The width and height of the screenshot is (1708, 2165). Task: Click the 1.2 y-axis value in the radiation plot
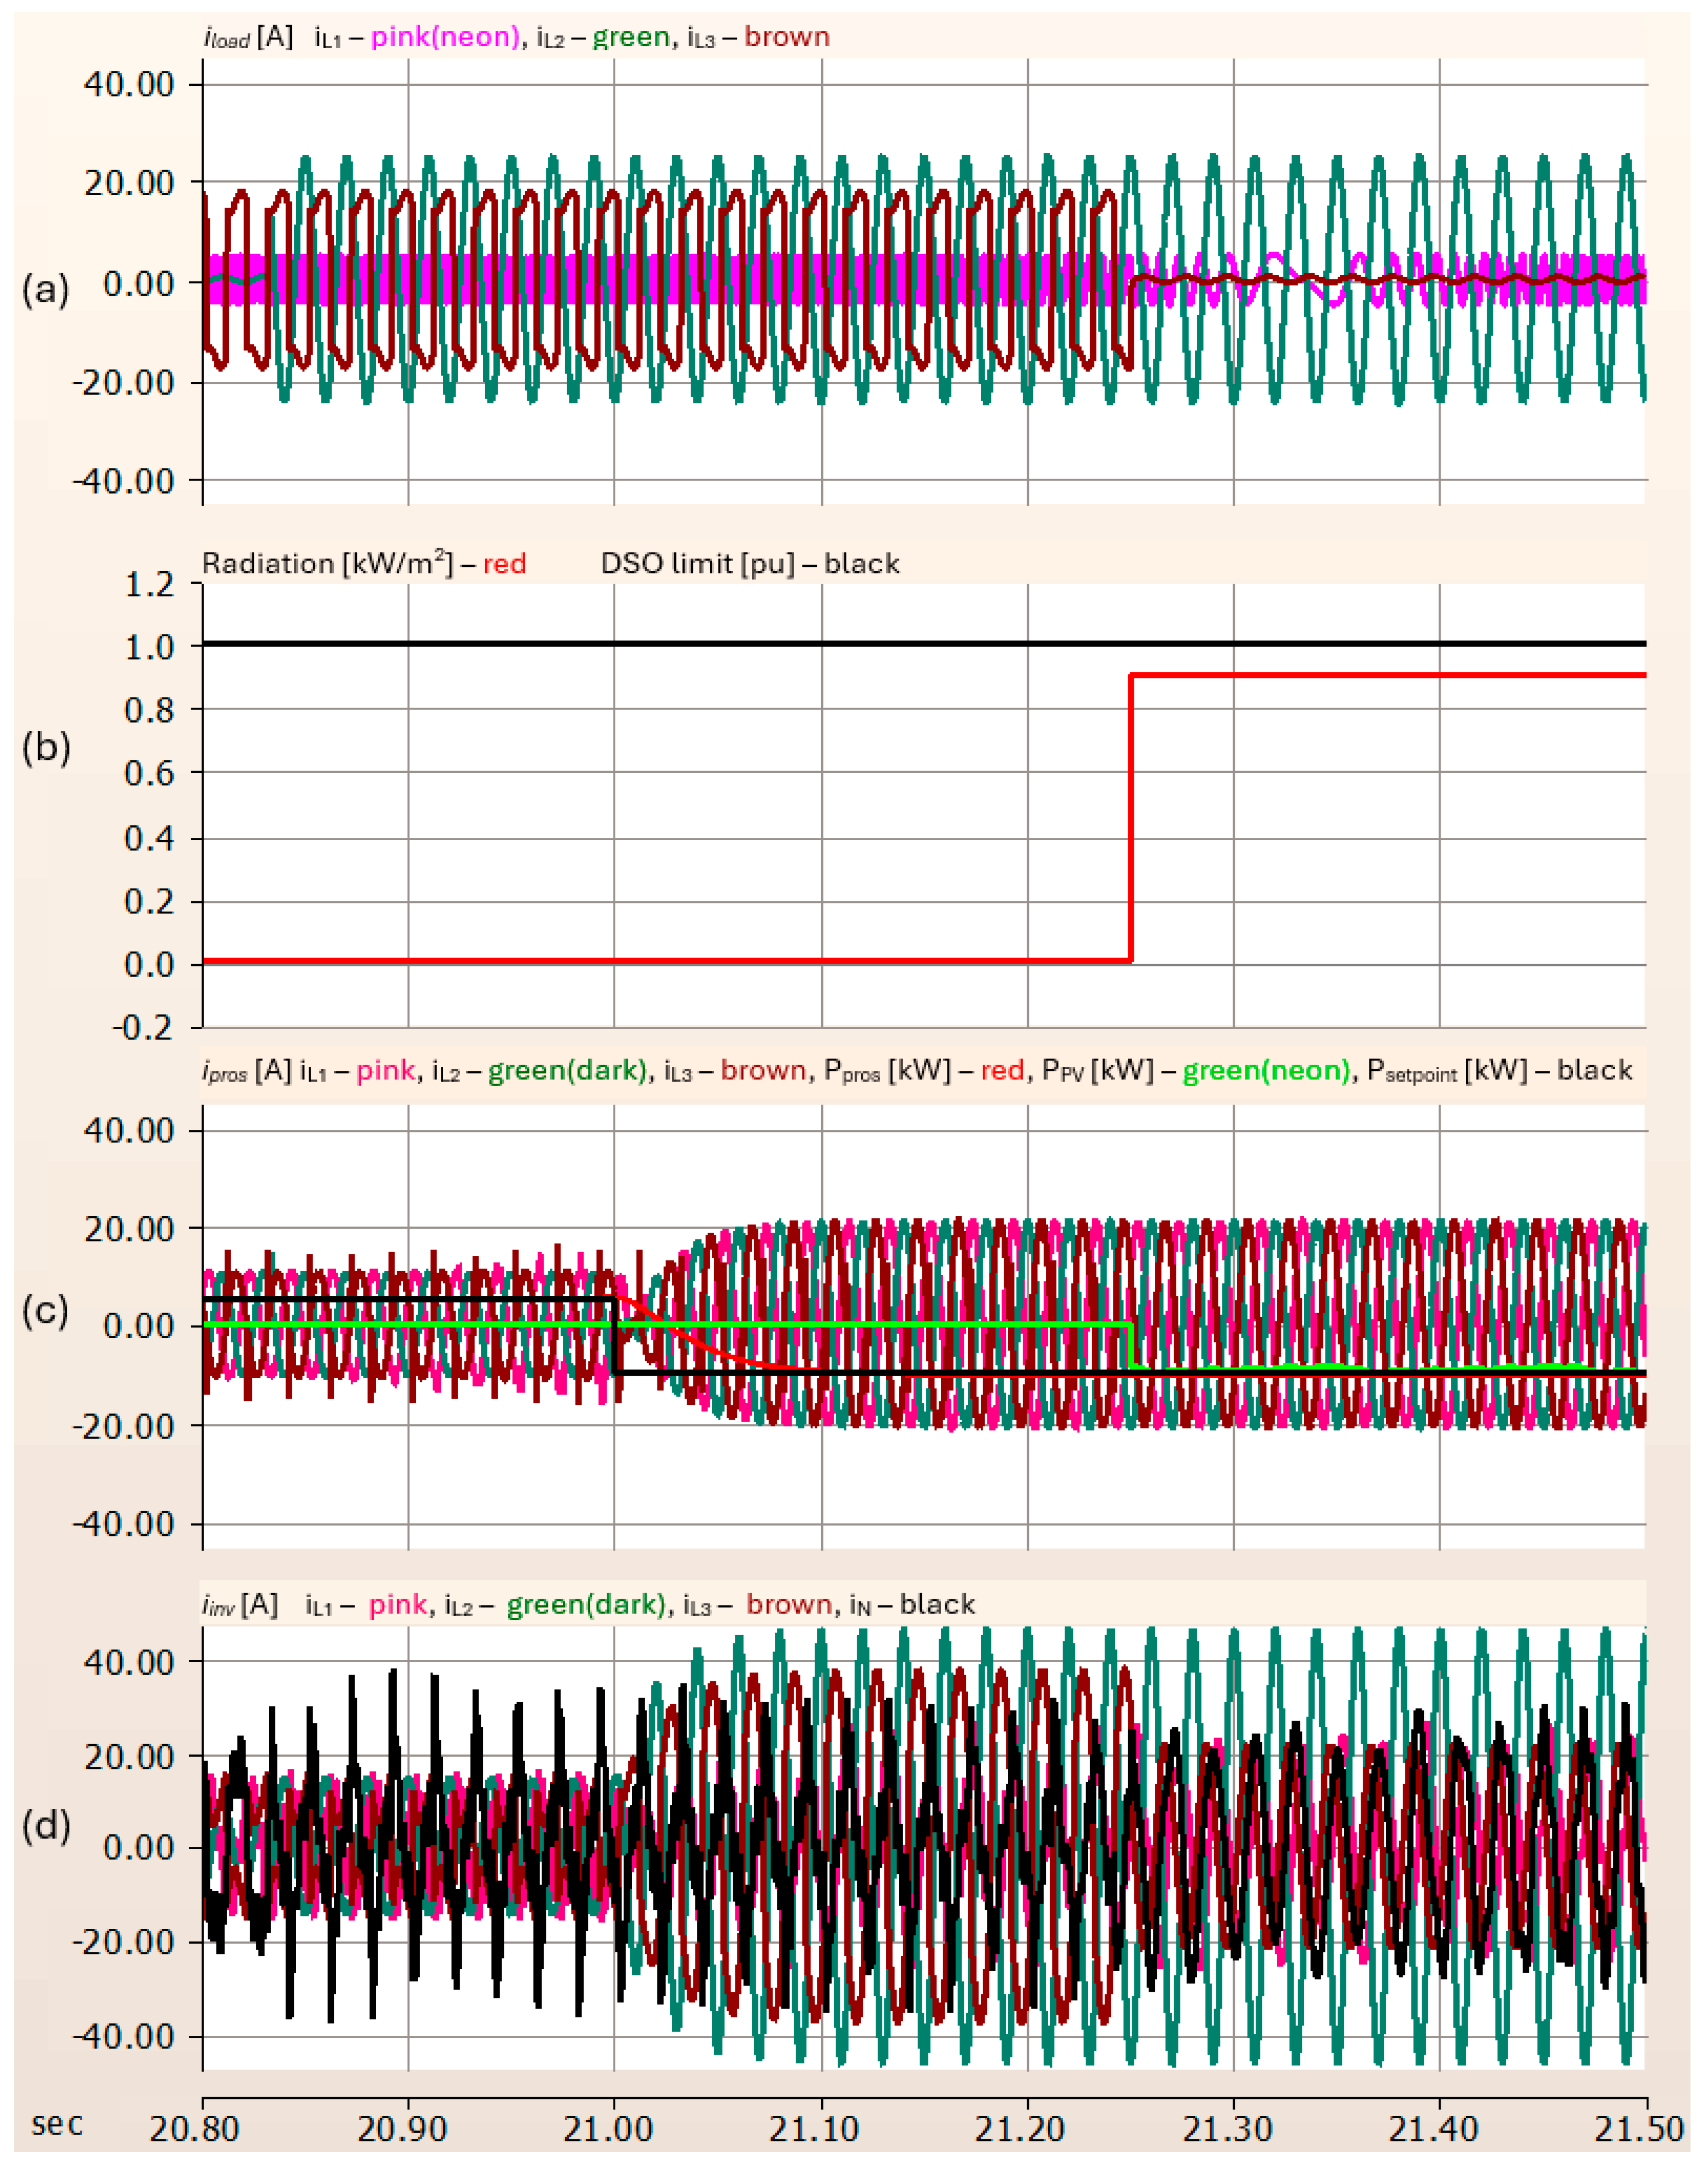coord(149,584)
